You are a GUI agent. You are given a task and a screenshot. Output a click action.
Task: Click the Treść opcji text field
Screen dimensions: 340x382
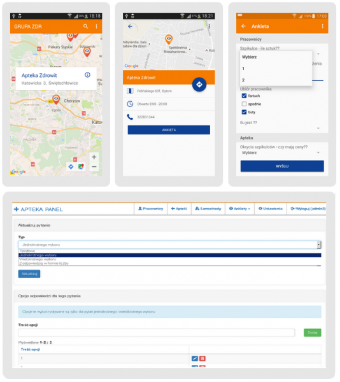point(157,332)
